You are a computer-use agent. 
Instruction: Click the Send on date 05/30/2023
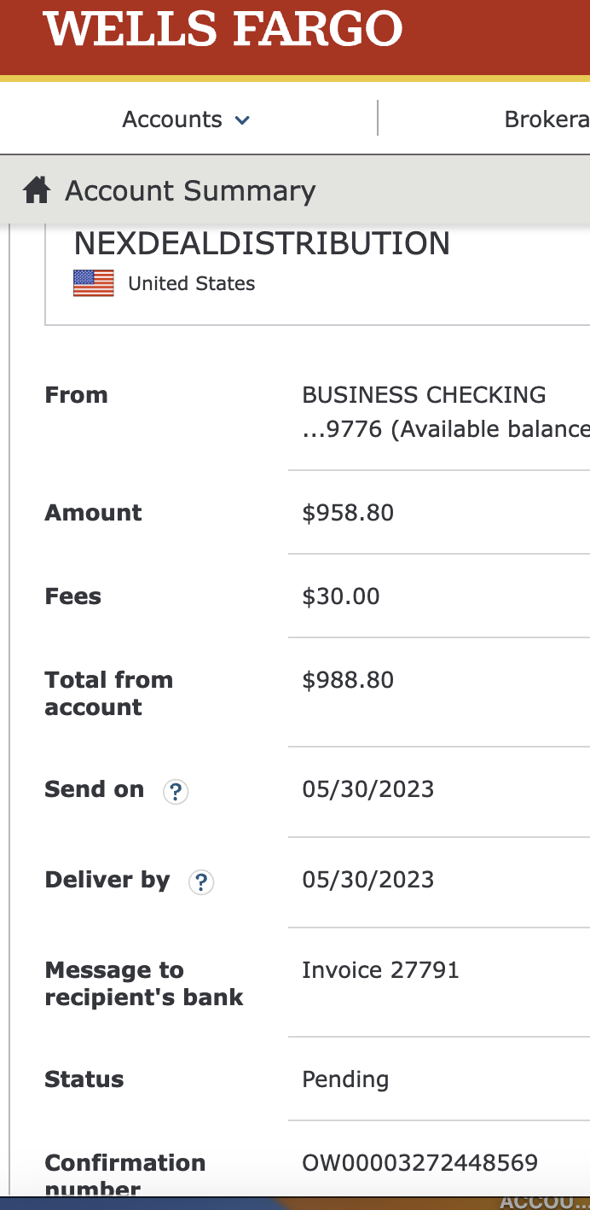click(x=368, y=789)
